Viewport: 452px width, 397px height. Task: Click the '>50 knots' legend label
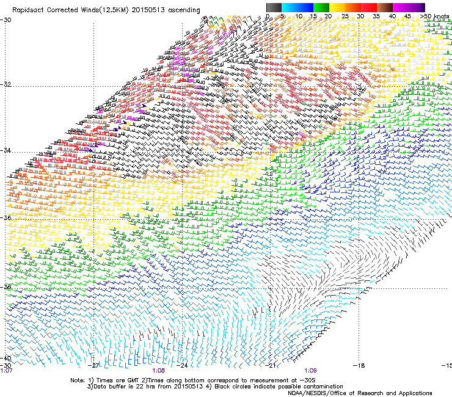click(435, 16)
